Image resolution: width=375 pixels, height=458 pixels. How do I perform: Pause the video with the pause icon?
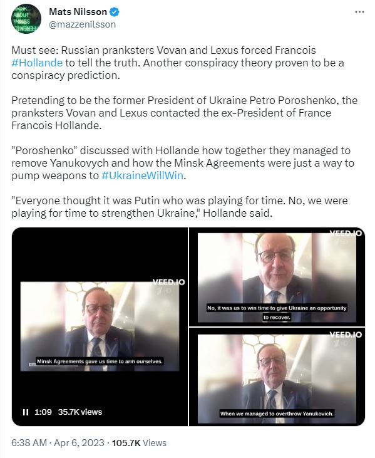(x=26, y=412)
